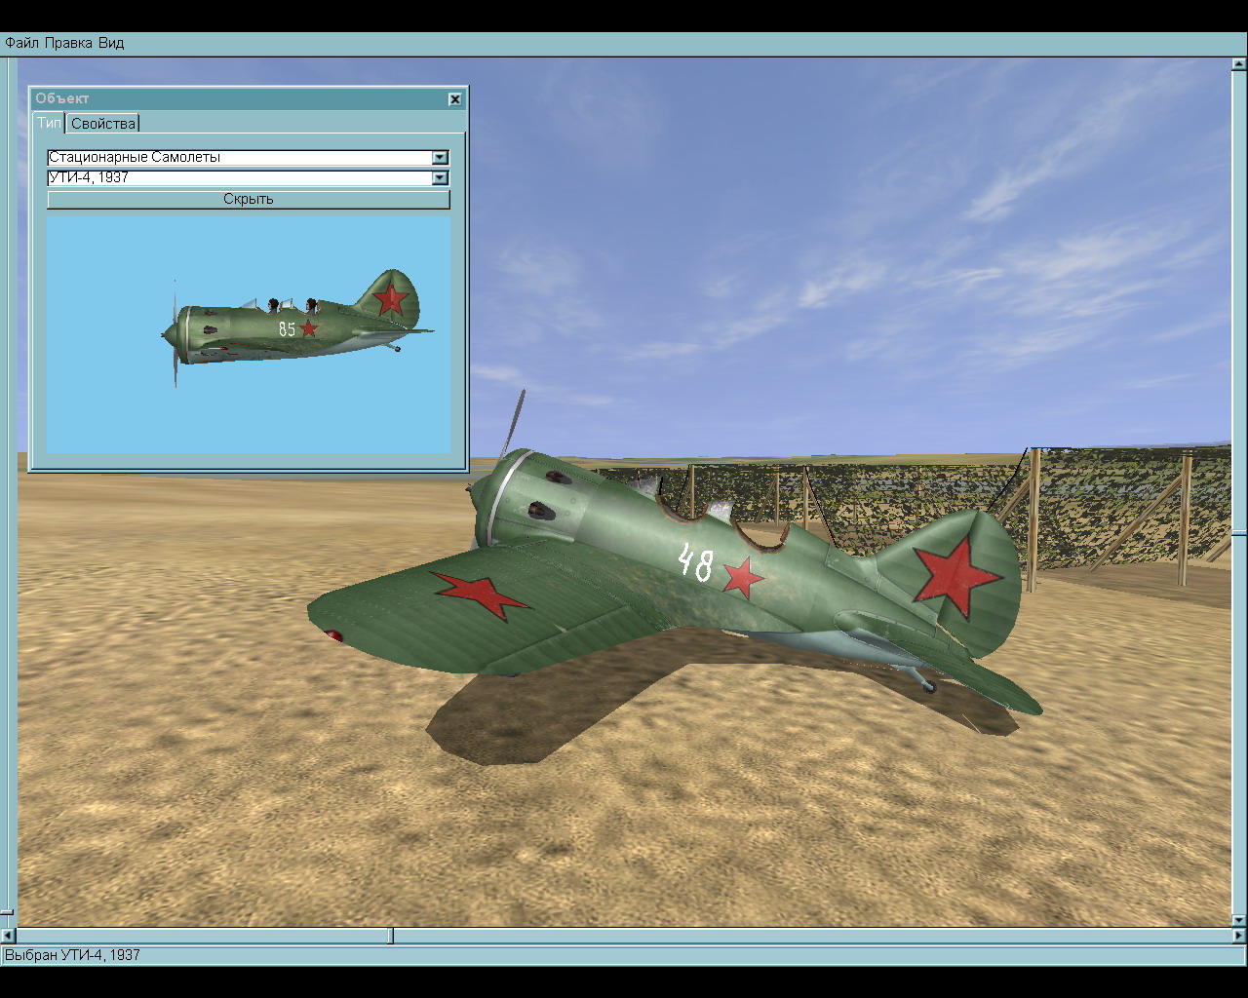Open the Файл menu
This screenshot has width=1248, height=998.
(21, 43)
